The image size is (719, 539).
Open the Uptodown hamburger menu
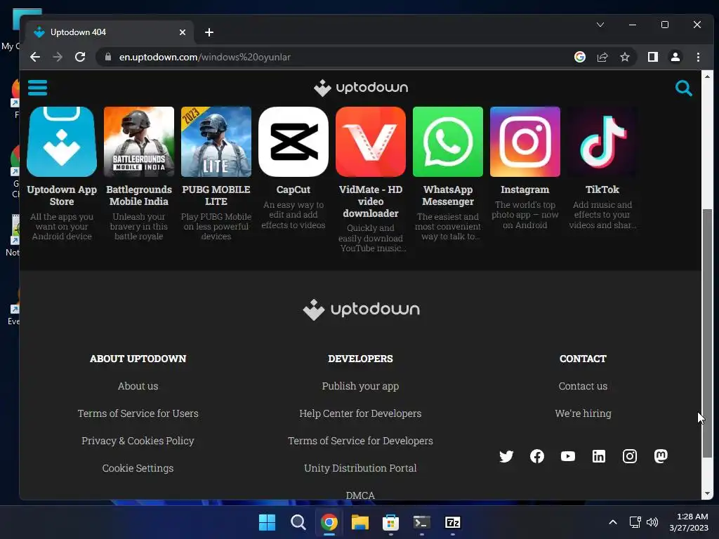click(38, 88)
